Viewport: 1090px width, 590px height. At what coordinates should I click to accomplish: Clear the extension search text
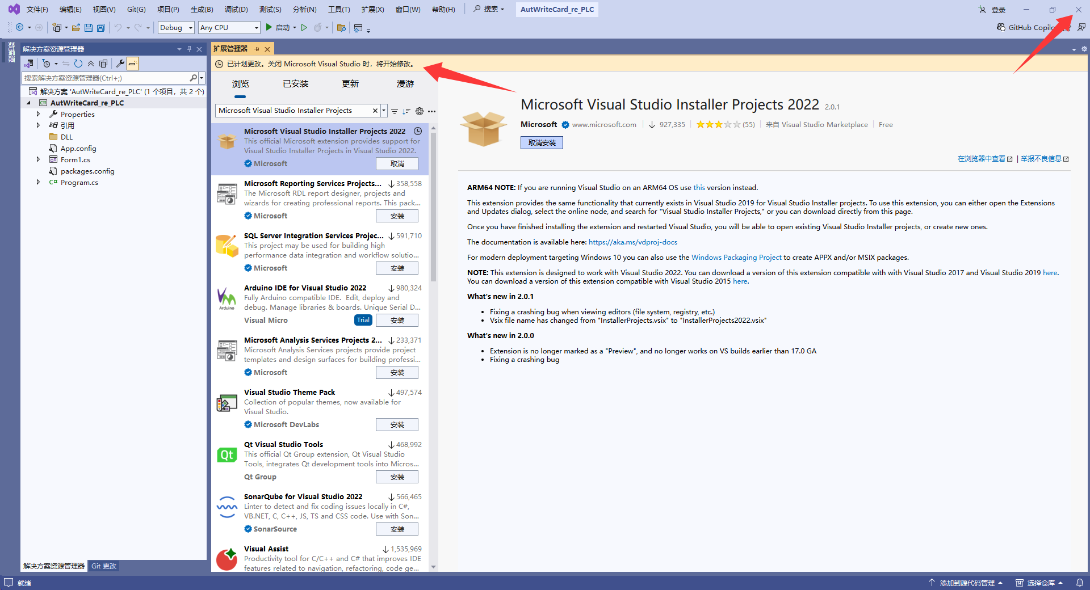375,111
